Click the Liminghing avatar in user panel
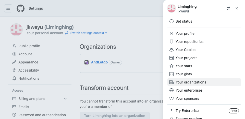 tap(171, 8)
